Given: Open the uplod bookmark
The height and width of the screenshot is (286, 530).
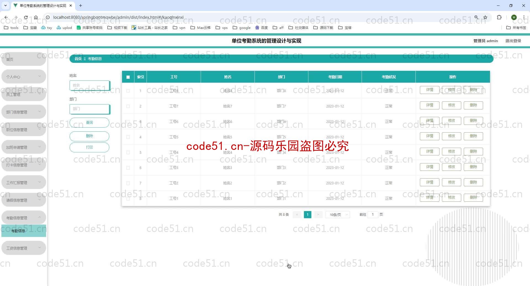Looking at the screenshot, I should [x=64, y=28].
